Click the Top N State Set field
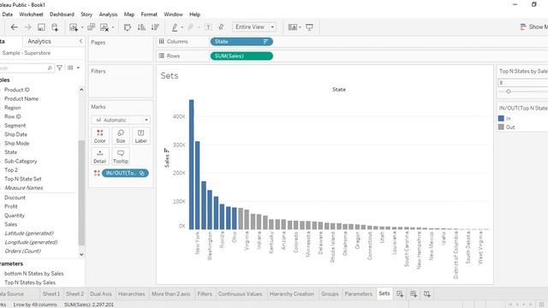 [23, 179]
